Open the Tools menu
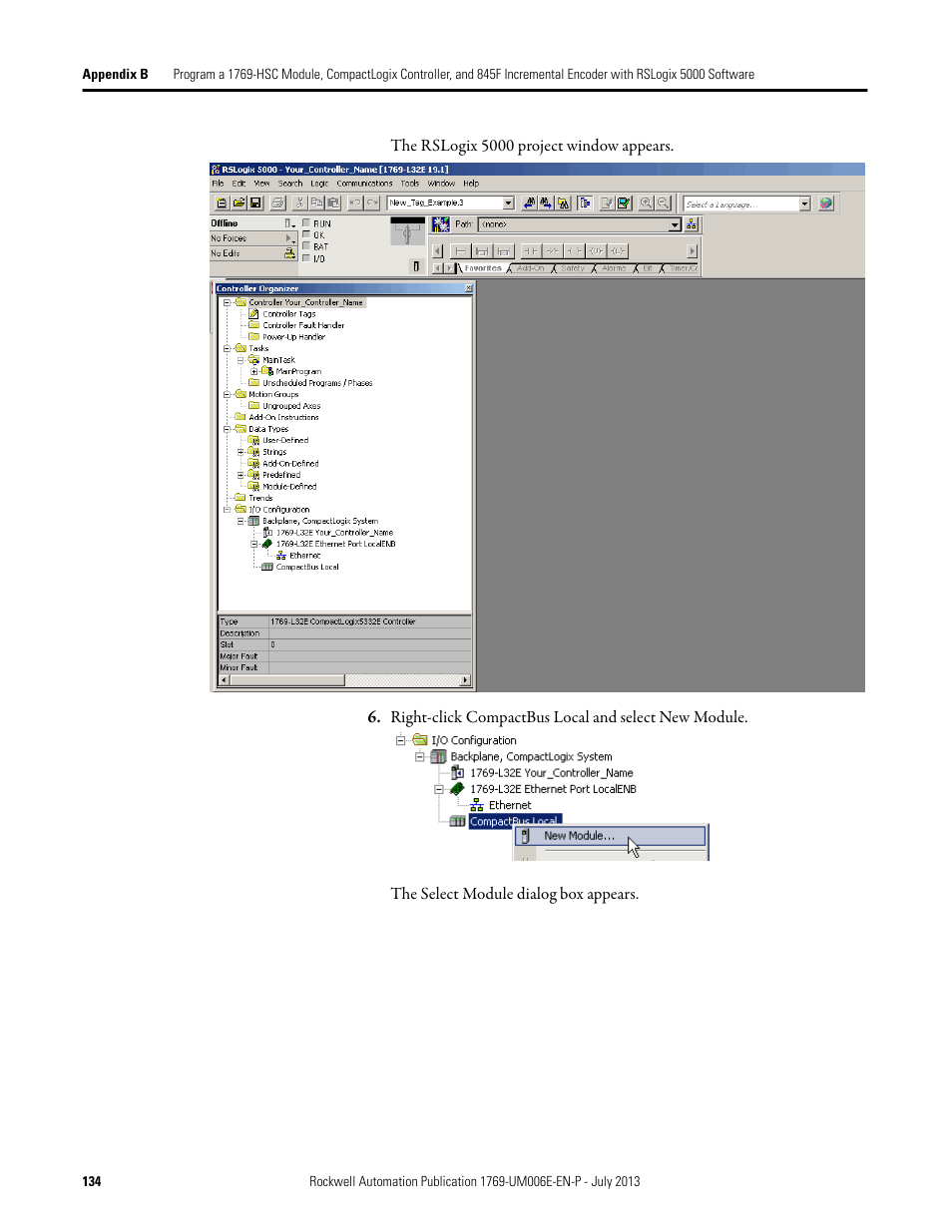Image resolution: width=952 pixels, height=1232 pixels. (410, 184)
